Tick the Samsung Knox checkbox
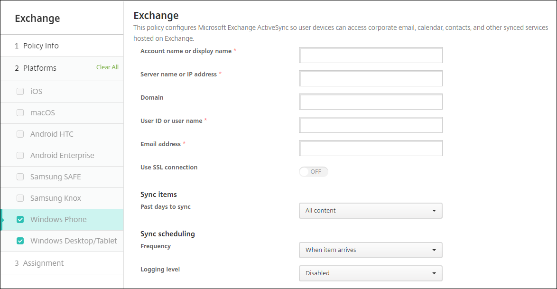The image size is (557, 289). coord(20,198)
